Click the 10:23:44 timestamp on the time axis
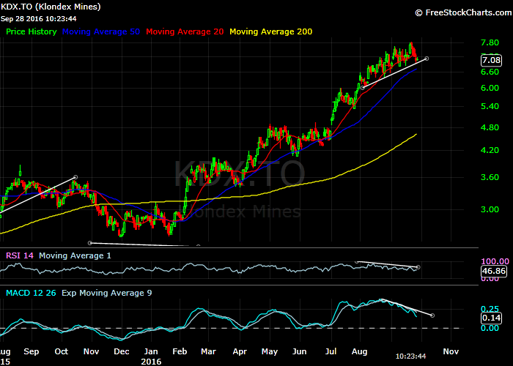513x366 pixels. coord(411,356)
